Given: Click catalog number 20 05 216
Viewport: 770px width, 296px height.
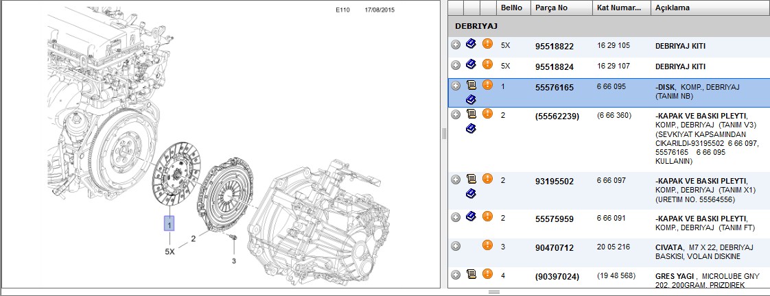Looking at the screenshot, I should (x=614, y=247).
